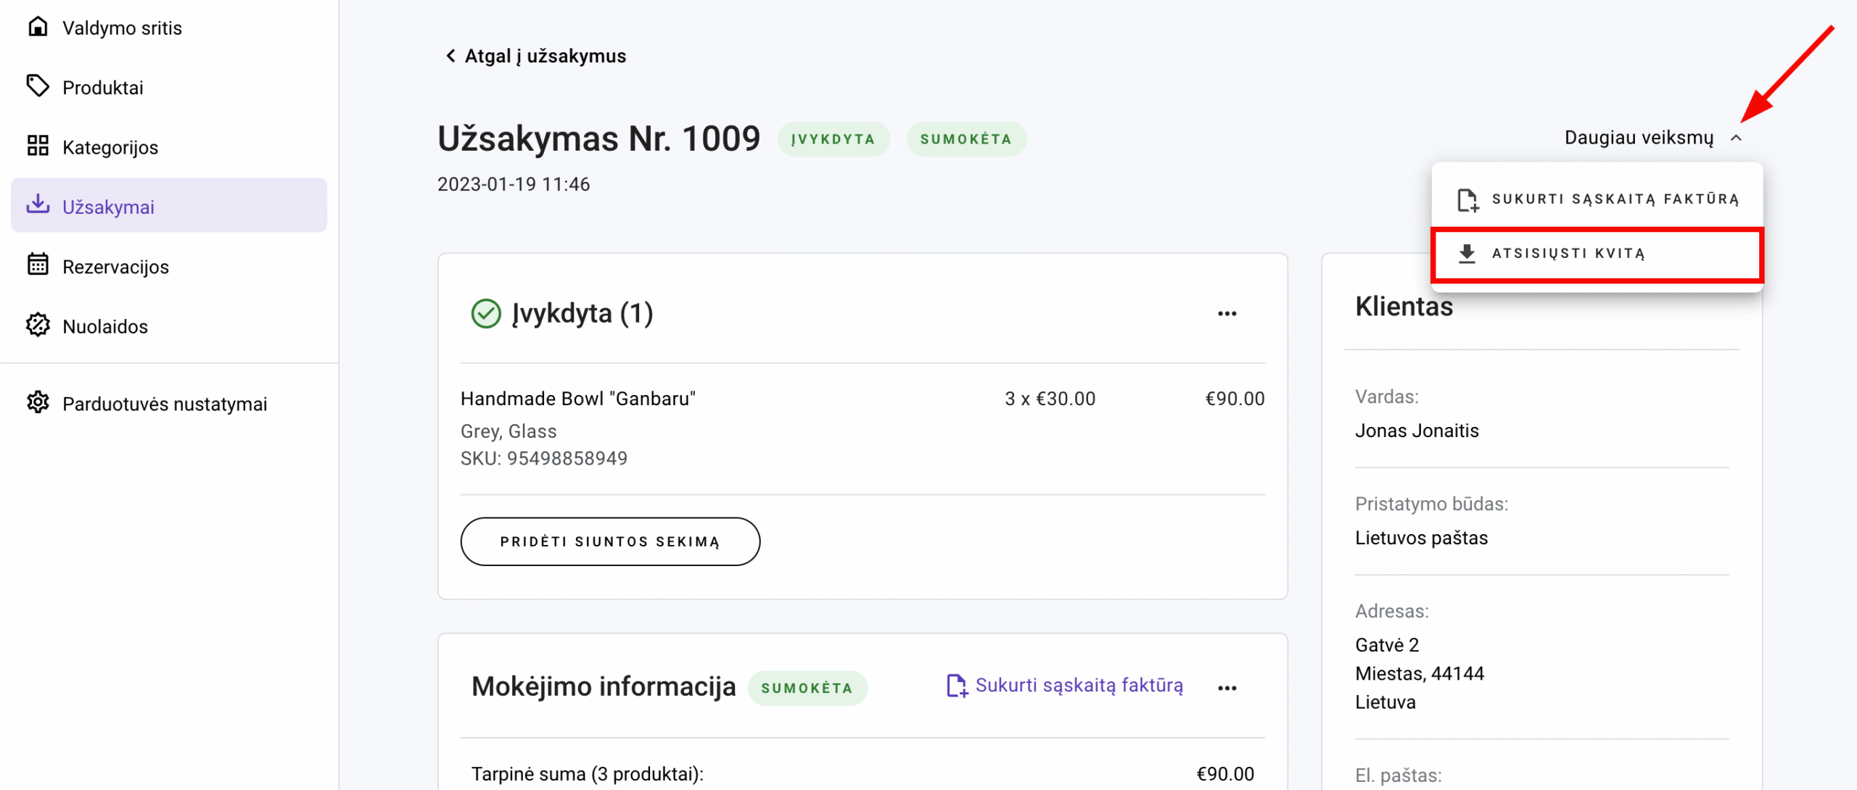Open Produktai in the sidebar
Screen dimensions: 1857x790
[103, 88]
